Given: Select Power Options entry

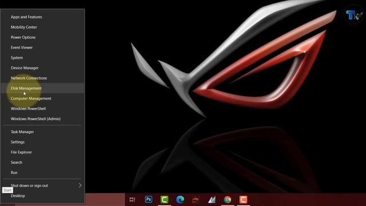Looking at the screenshot, I should click(42, 37).
